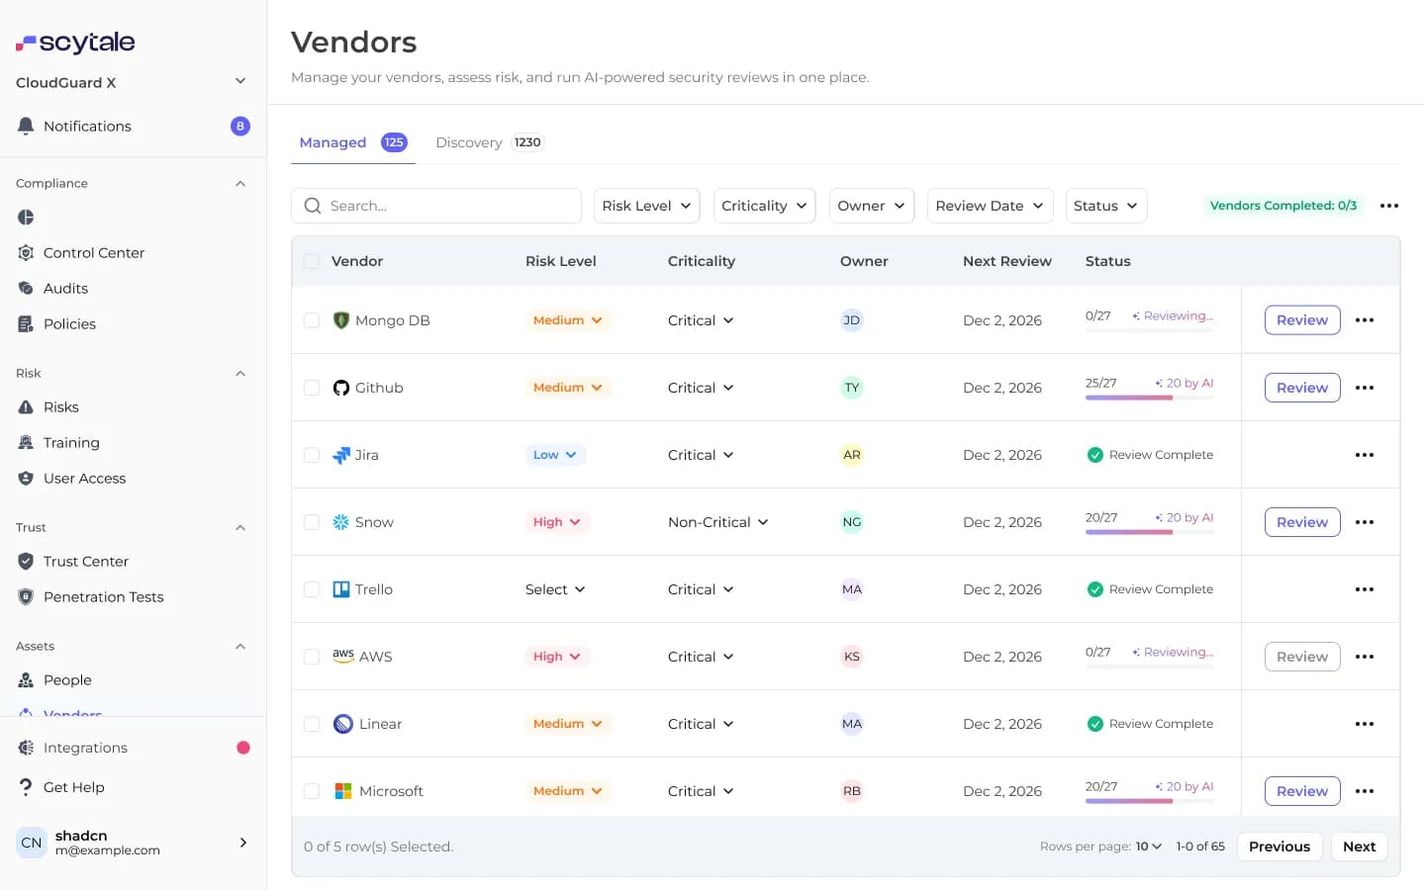
Task: Click the Control Center sidebar icon
Action: coord(26,252)
